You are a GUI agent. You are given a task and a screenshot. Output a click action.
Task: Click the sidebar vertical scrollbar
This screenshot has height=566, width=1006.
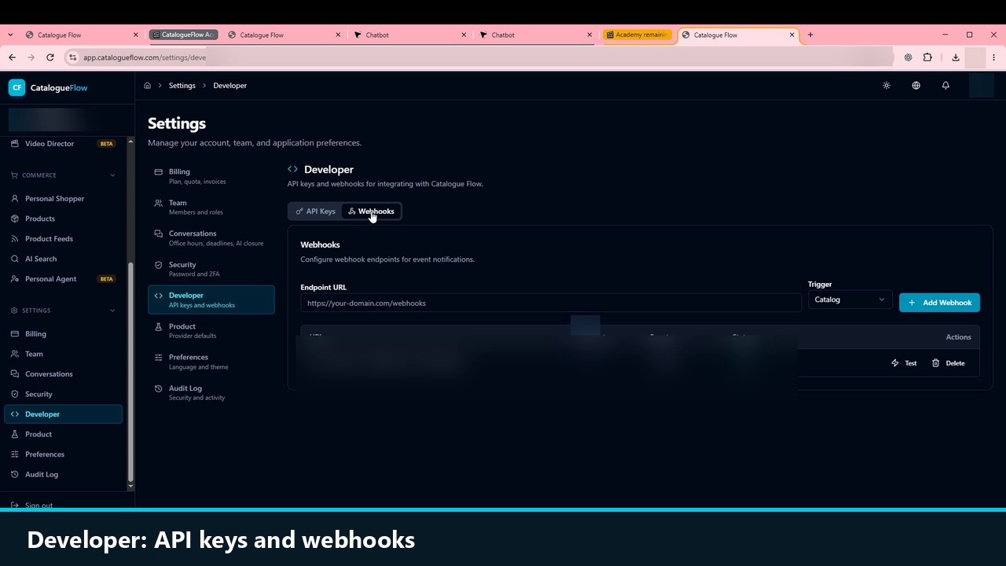coord(130,371)
